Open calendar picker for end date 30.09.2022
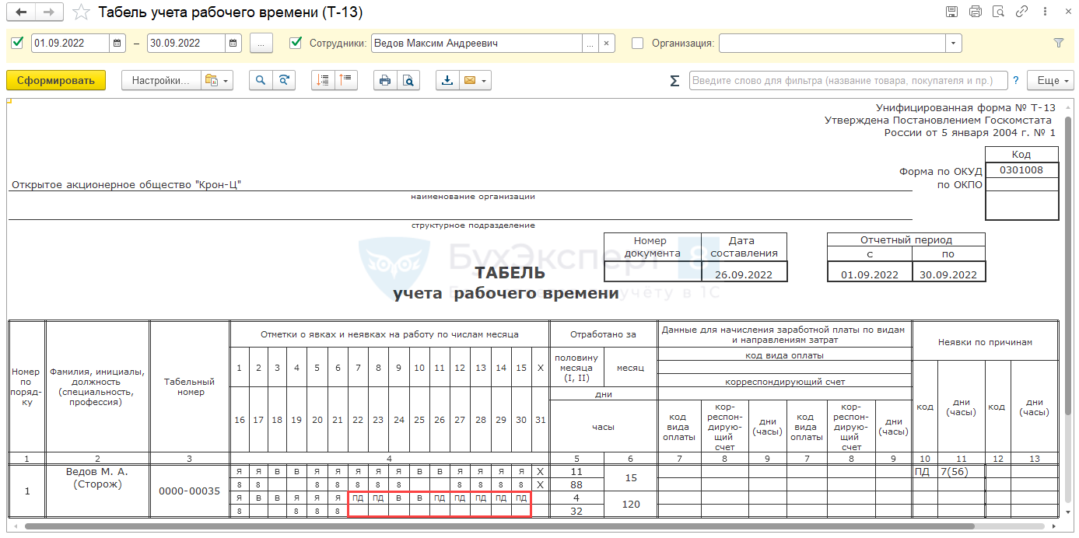This screenshot has height=538, width=1079. tap(233, 44)
